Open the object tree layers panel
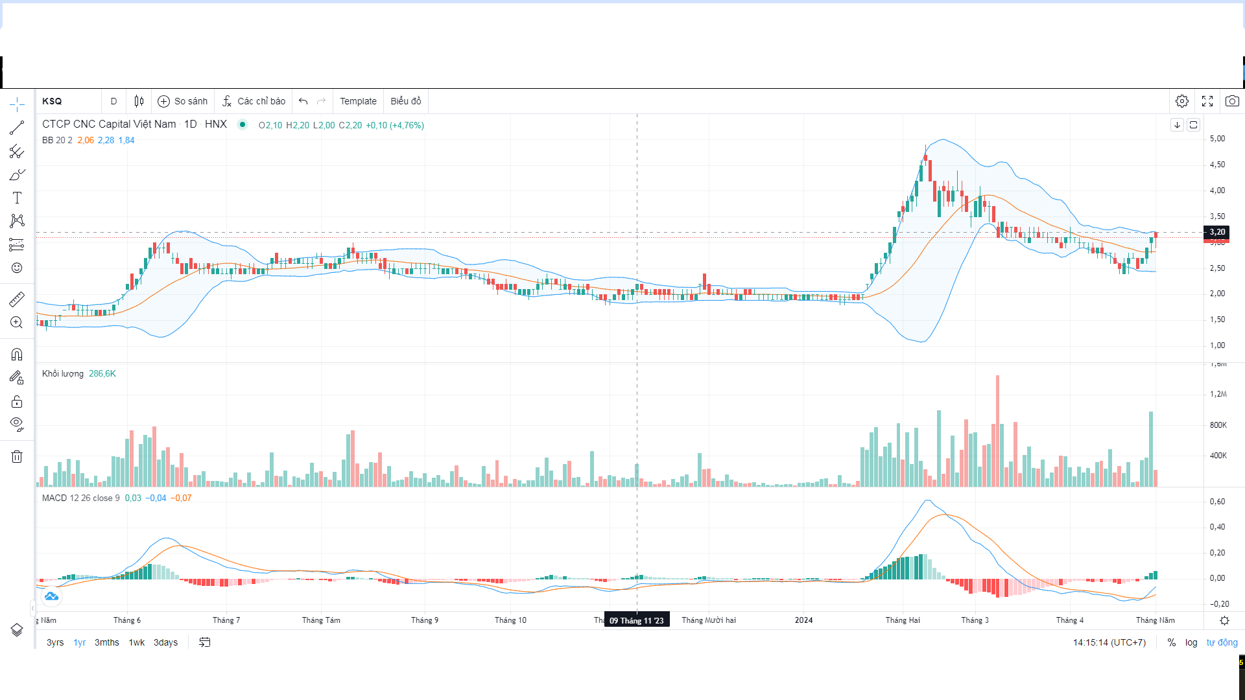This screenshot has width=1245, height=700. [x=17, y=630]
